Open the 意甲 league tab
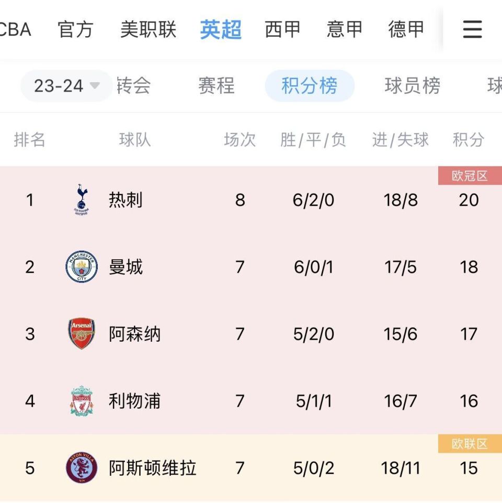This screenshot has width=502, height=503. point(344,30)
